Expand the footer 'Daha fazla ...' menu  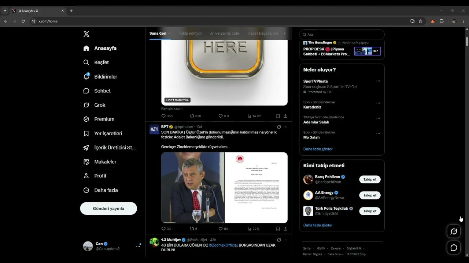click(335, 254)
